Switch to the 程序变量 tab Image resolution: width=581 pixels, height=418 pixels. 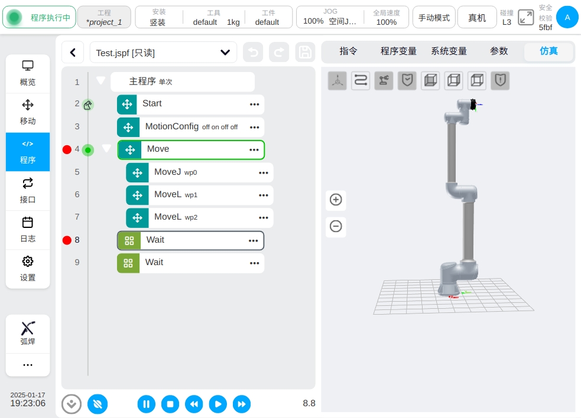(398, 51)
